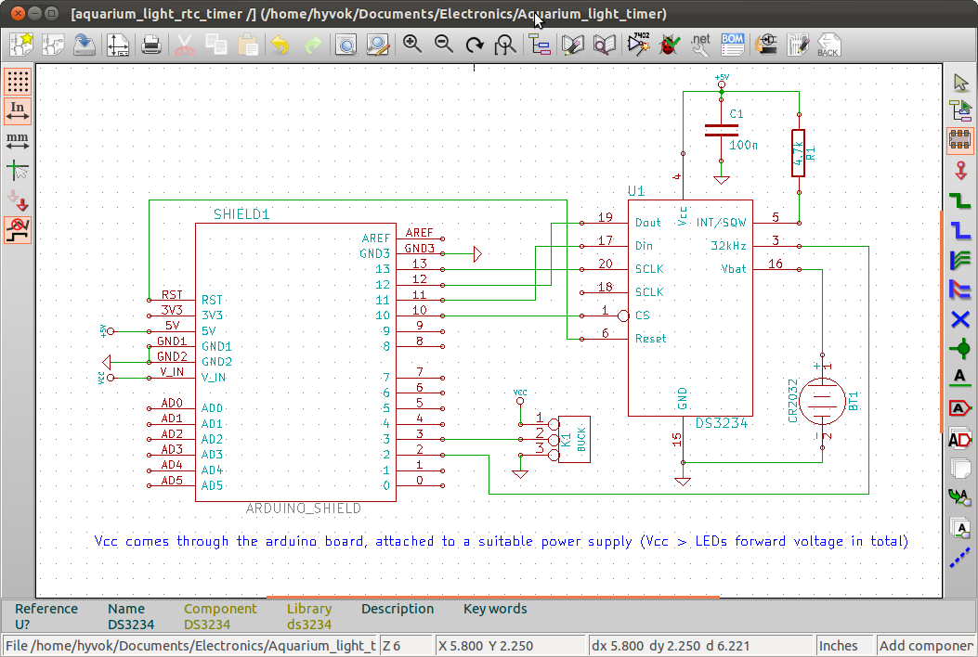Select wire-to-bus entry tool
This screenshot has width=978, height=657.
[x=960, y=259]
